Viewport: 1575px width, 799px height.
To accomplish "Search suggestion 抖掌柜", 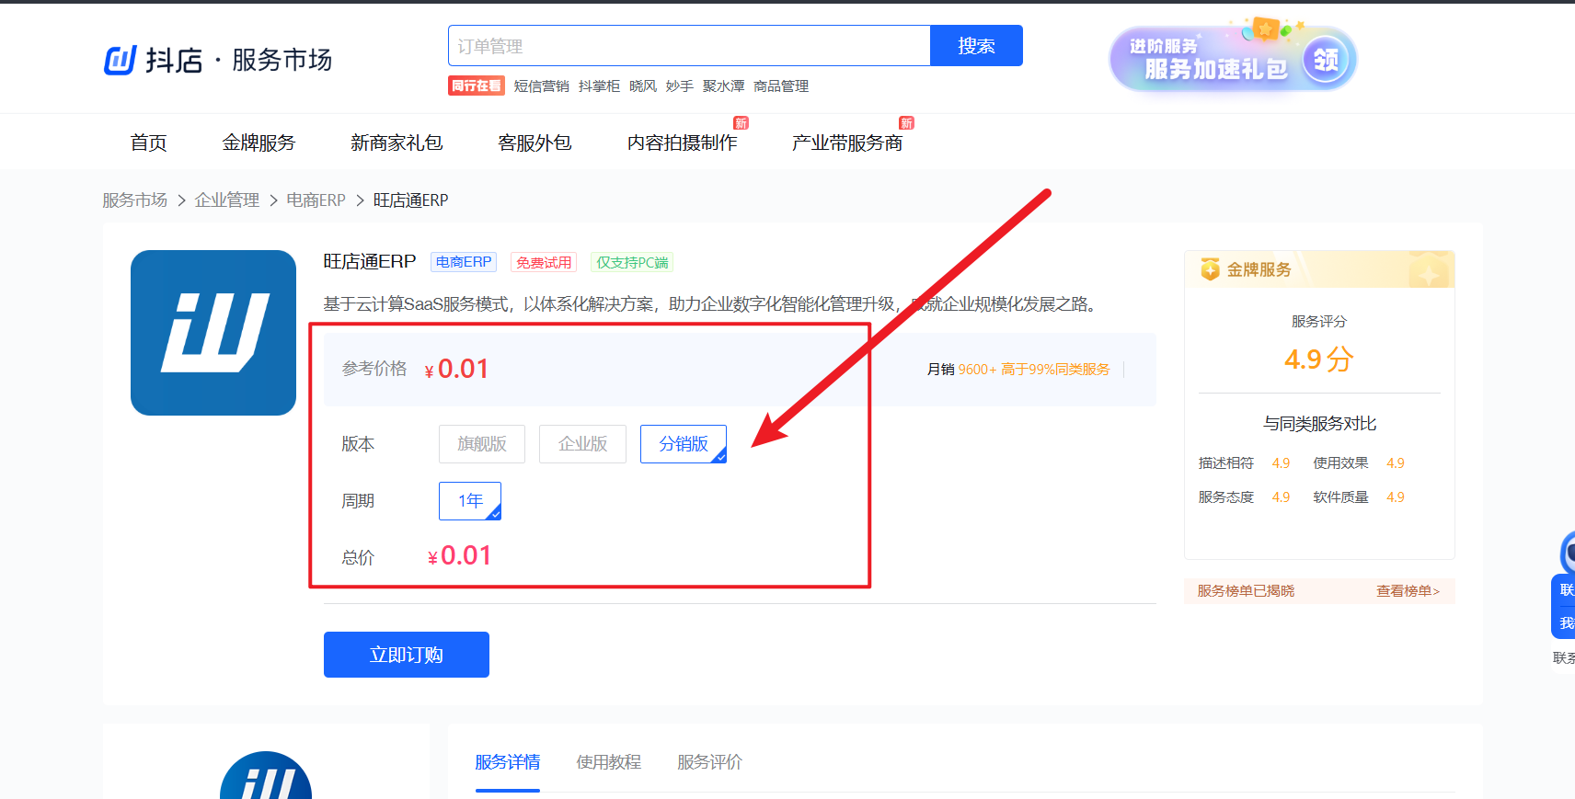I will [599, 86].
